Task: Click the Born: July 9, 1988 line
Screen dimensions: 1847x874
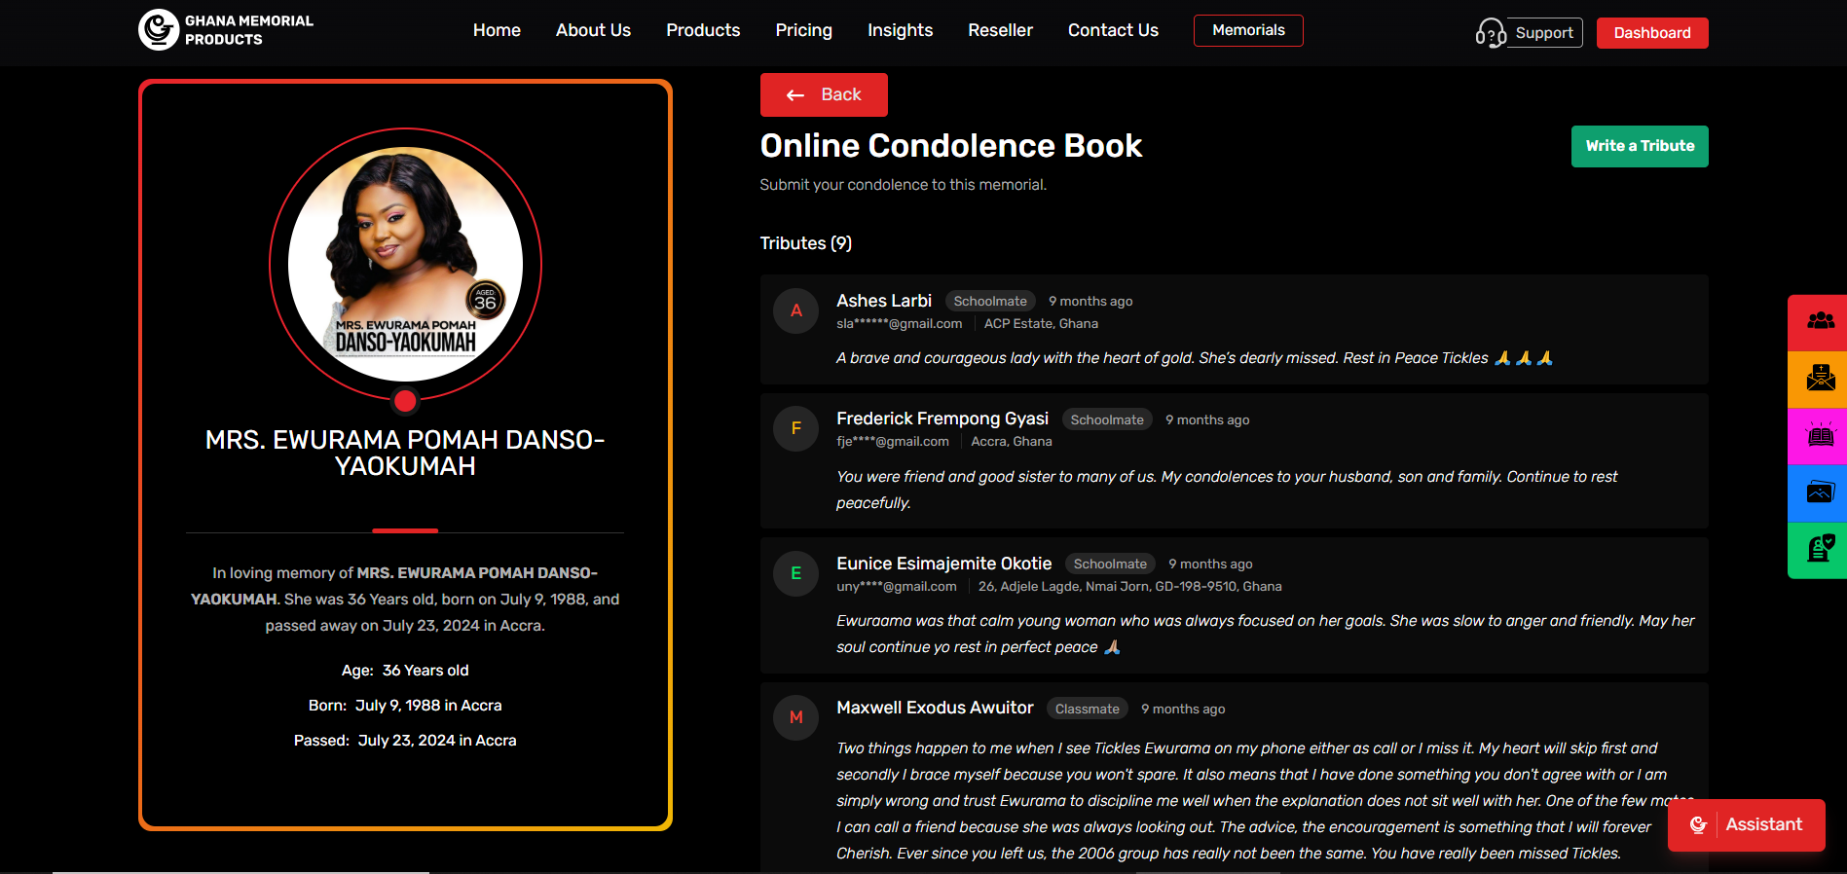Action: point(405,706)
